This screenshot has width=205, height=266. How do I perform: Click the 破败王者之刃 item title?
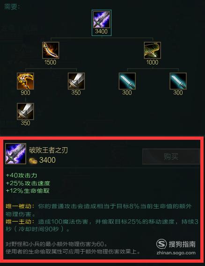(48, 150)
